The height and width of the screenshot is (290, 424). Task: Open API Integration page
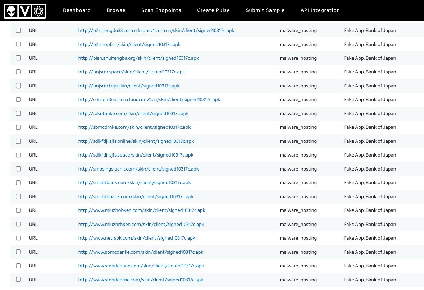click(x=320, y=10)
